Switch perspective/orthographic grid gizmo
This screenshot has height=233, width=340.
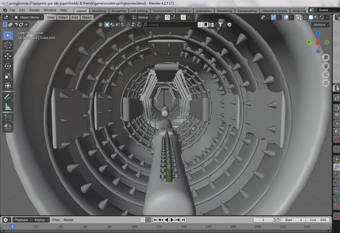326,83
